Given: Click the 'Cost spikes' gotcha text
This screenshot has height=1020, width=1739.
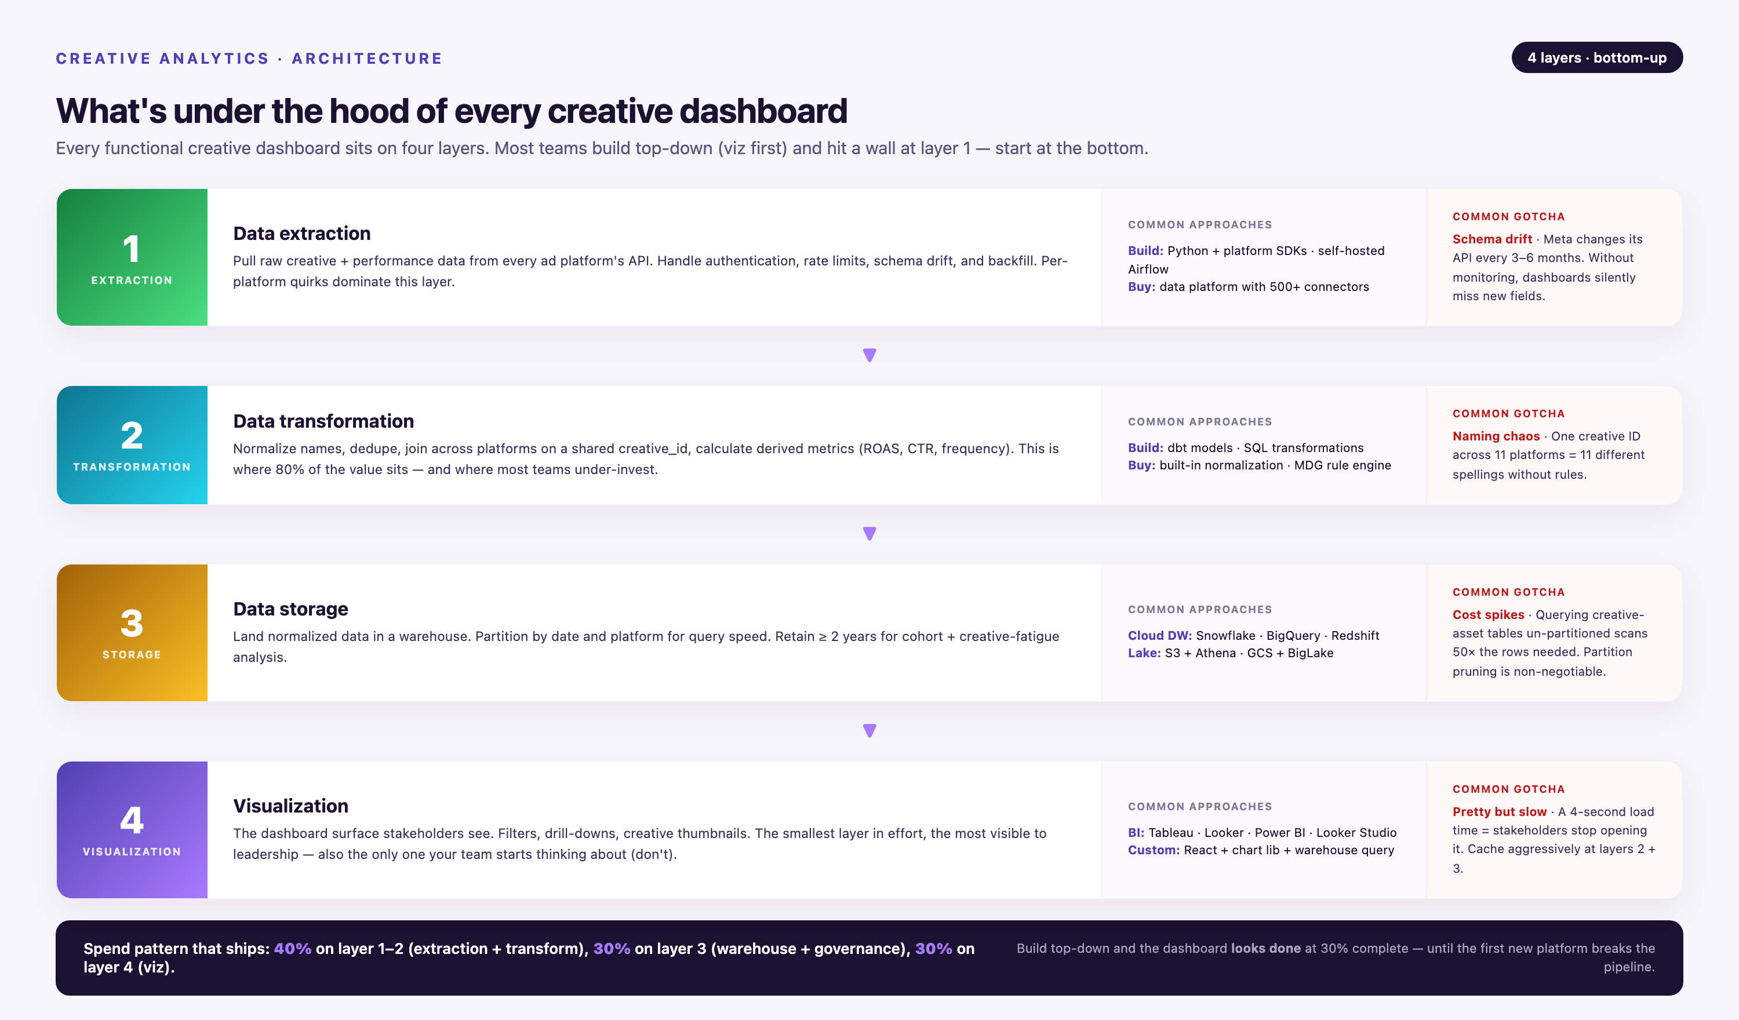Looking at the screenshot, I should pos(1550,643).
